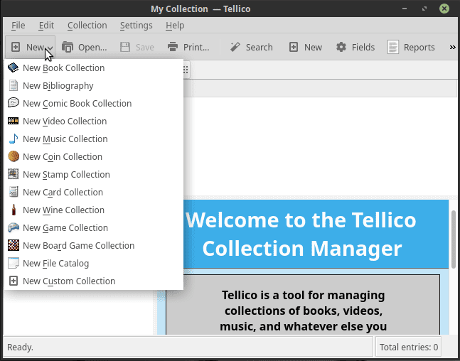Click the plus icon for Custom Collection
The height and width of the screenshot is (361, 460).
tap(14, 281)
